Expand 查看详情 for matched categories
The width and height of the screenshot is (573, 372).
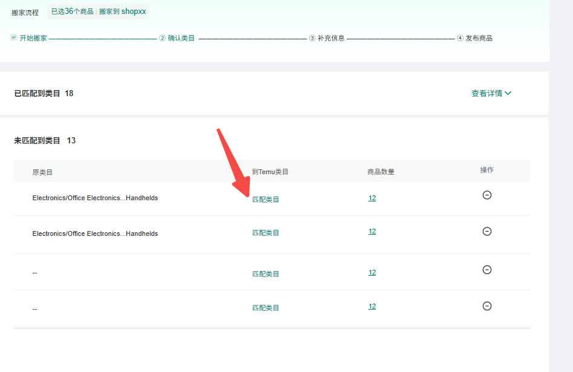pyautogui.click(x=486, y=93)
